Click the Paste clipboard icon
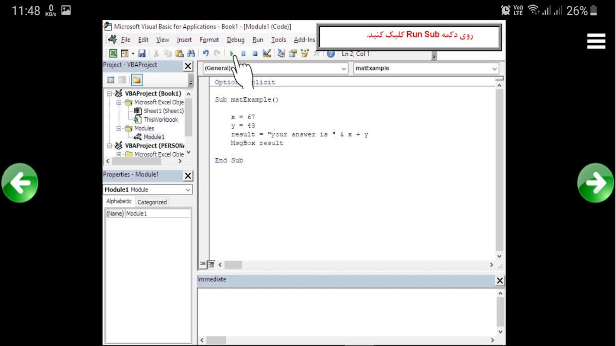This screenshot has width=616, height=346. (179, 54)
